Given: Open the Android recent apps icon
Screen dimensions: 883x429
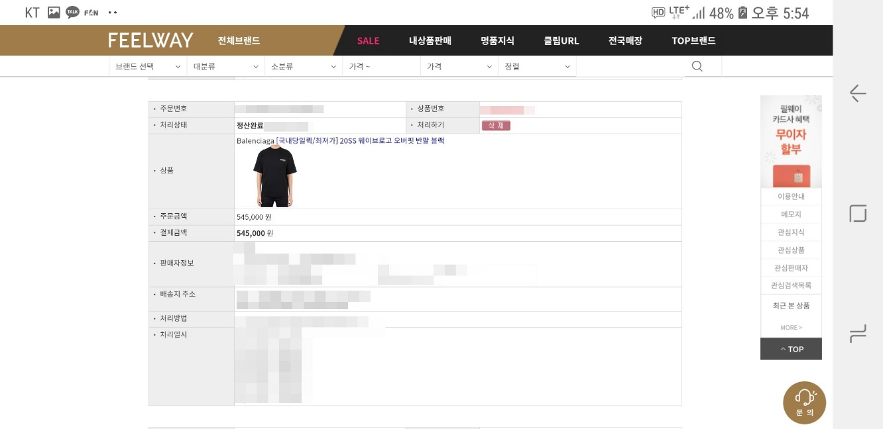Looking at the screenshot, I should pyautogui.click(x=858, y=334).
